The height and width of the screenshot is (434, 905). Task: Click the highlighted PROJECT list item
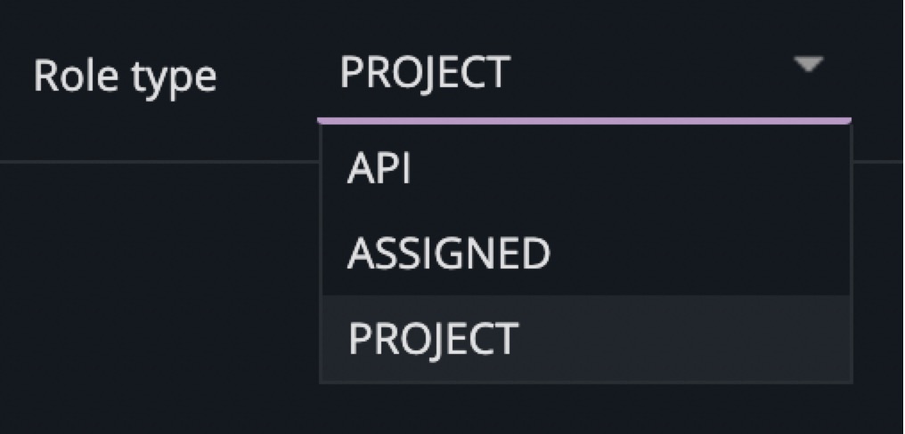[x=433, y=339]
